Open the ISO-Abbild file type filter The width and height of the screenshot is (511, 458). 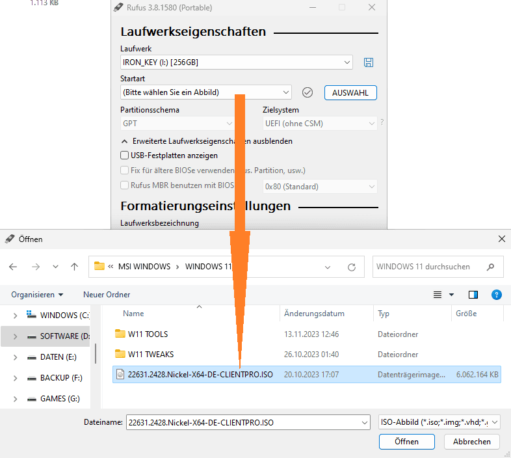[x=439, y=422]
